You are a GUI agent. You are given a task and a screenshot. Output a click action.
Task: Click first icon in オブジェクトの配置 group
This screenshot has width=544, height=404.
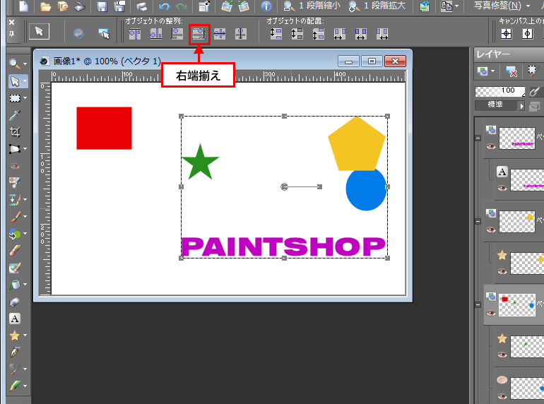click(x=276, y=34)
